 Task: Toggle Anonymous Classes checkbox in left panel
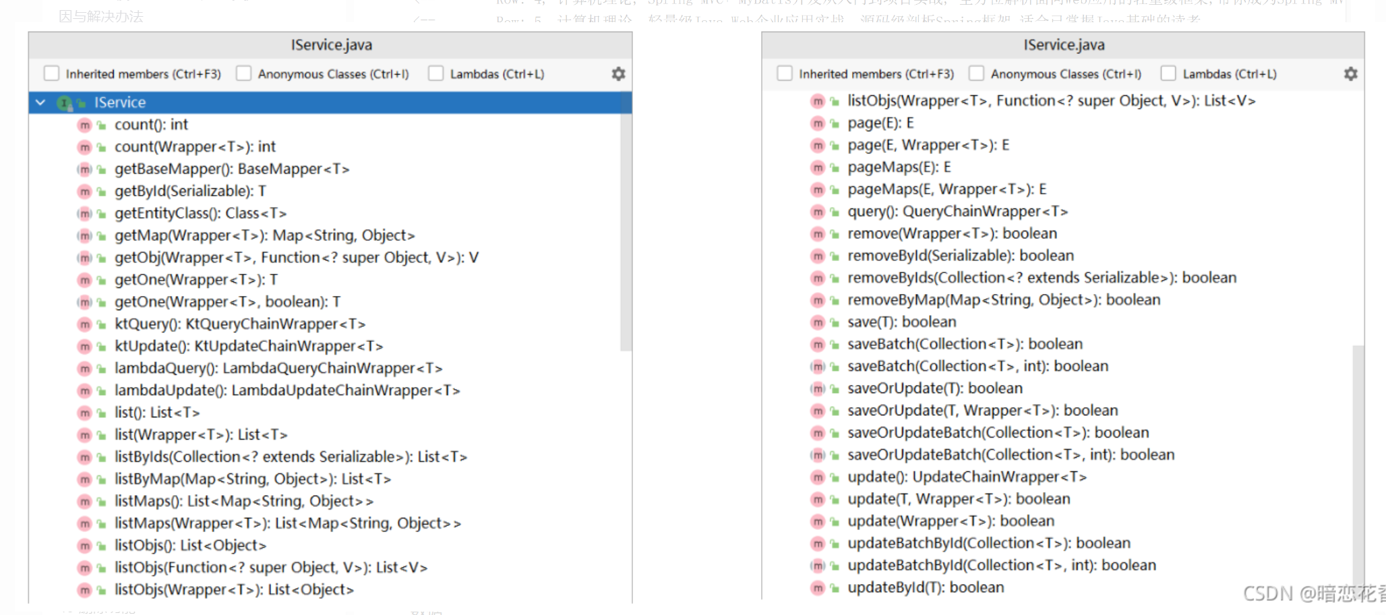point(243,74)
